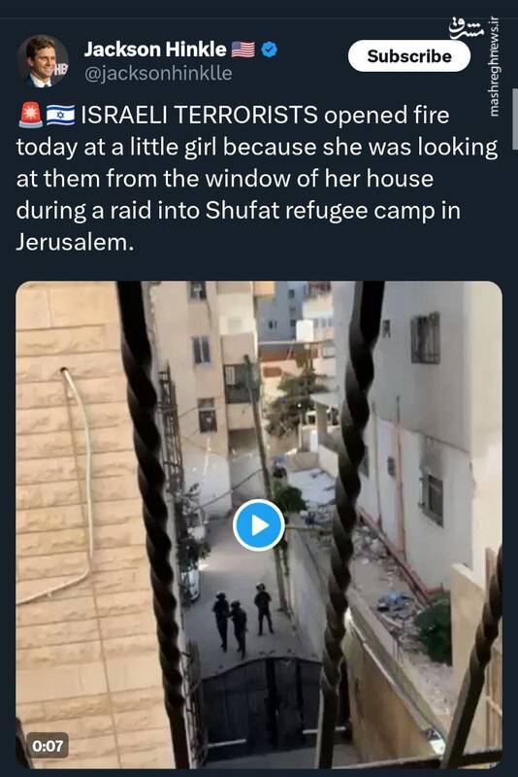
Task: Click the scrollbar thumb at the right edge
Action: tap(515, 118)
